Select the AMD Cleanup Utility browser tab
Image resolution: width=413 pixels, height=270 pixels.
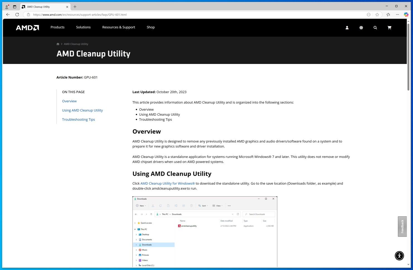[45, 7]
